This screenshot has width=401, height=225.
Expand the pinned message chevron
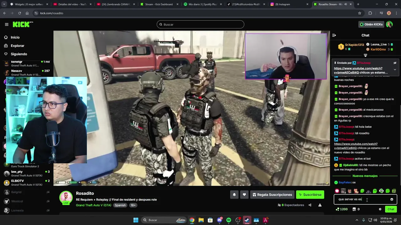(x=395, y=69)
